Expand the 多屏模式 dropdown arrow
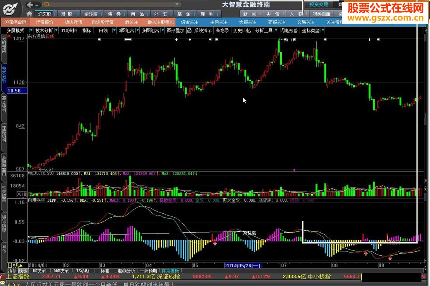This screenshot has height=286, width=430. 31,30
